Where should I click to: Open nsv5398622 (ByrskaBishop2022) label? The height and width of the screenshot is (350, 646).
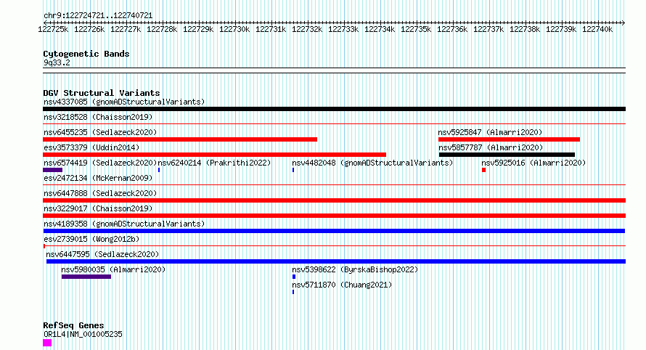point(355,269)
